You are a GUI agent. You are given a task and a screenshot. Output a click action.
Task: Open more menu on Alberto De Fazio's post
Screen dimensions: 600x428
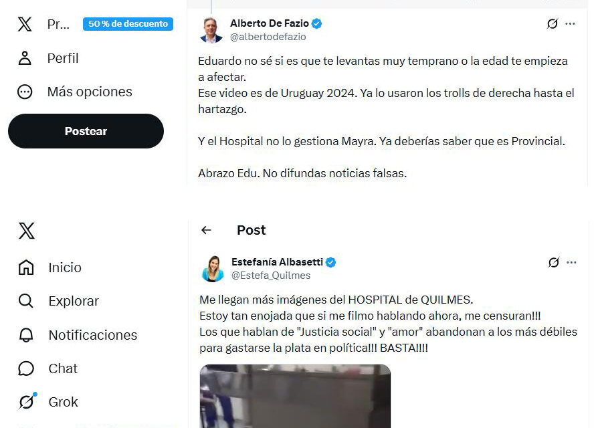(x=570, y=23)
